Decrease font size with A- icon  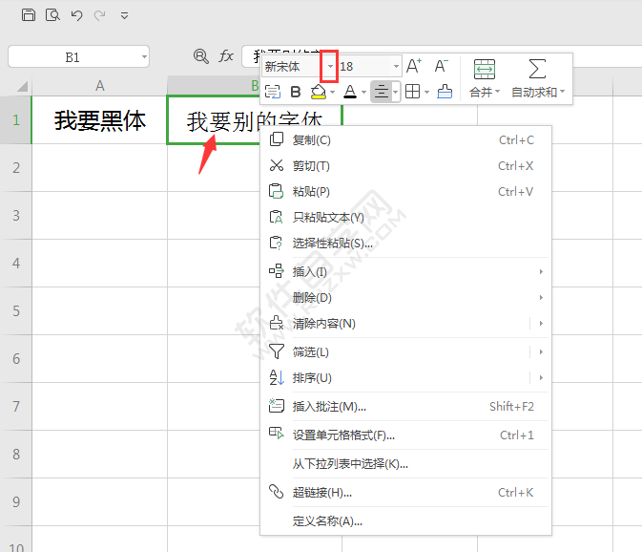[442, 66]
